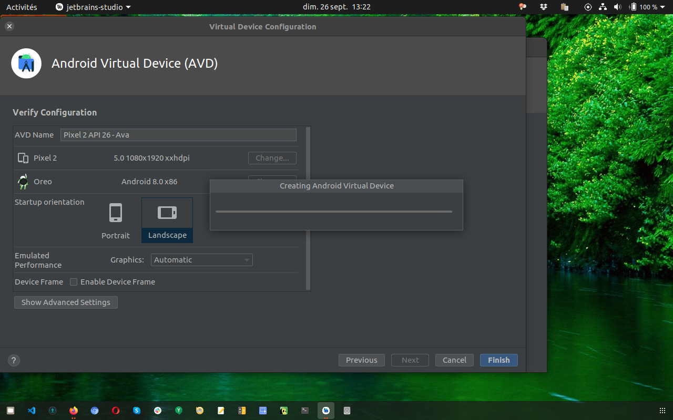This screenshot has width=673, height=420.
Task: Select Portrait startup orientation
Action: 116,220
